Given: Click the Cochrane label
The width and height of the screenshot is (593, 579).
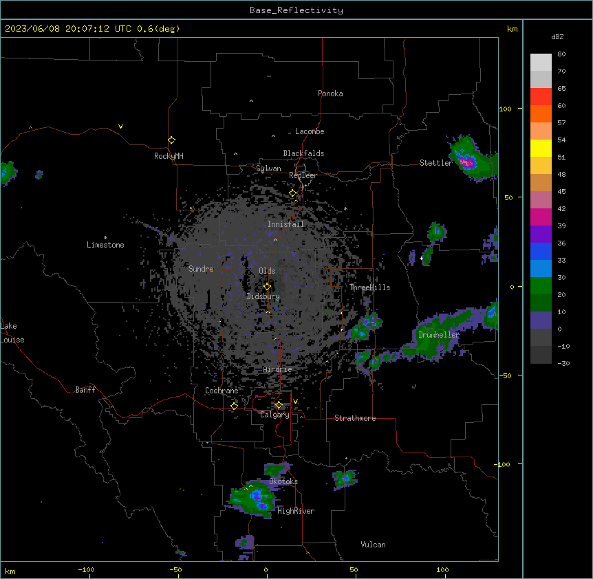Looking at the screenshot, I should (222, 391).
